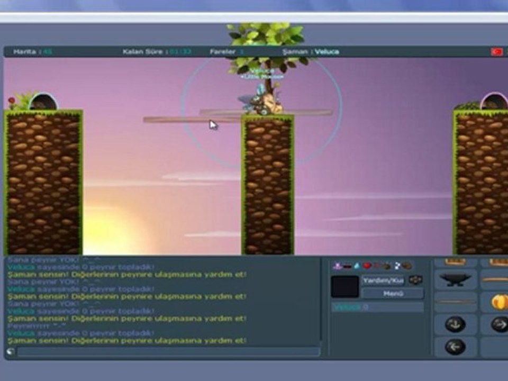Viewport: 508px width, 381px height.
Task: Click the mice group icon beside Yardım/Kur
Action: 415,280
